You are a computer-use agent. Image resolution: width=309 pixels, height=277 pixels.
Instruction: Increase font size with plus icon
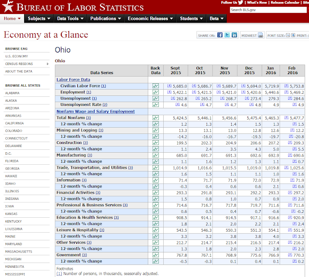click(x=293, y=35)
